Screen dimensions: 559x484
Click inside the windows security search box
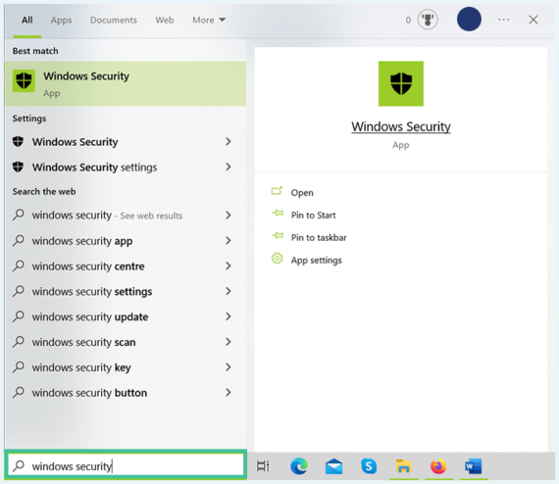point(126,465)
